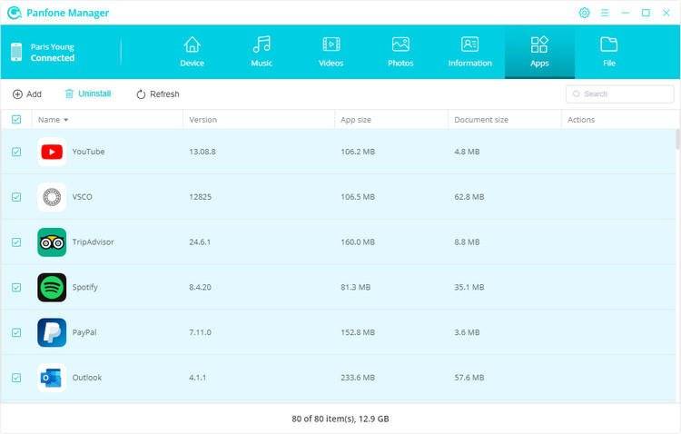Click the Paris Young Connected label
This screenshot has height=434, width=681.
(52, 52)
